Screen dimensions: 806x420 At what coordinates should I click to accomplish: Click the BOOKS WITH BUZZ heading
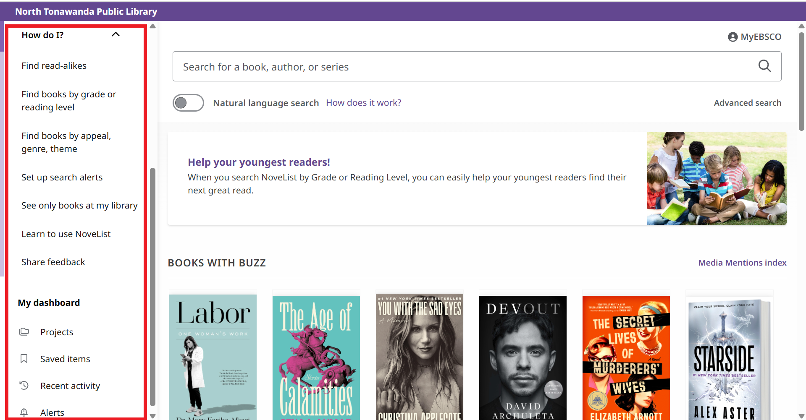pos(217,263)
